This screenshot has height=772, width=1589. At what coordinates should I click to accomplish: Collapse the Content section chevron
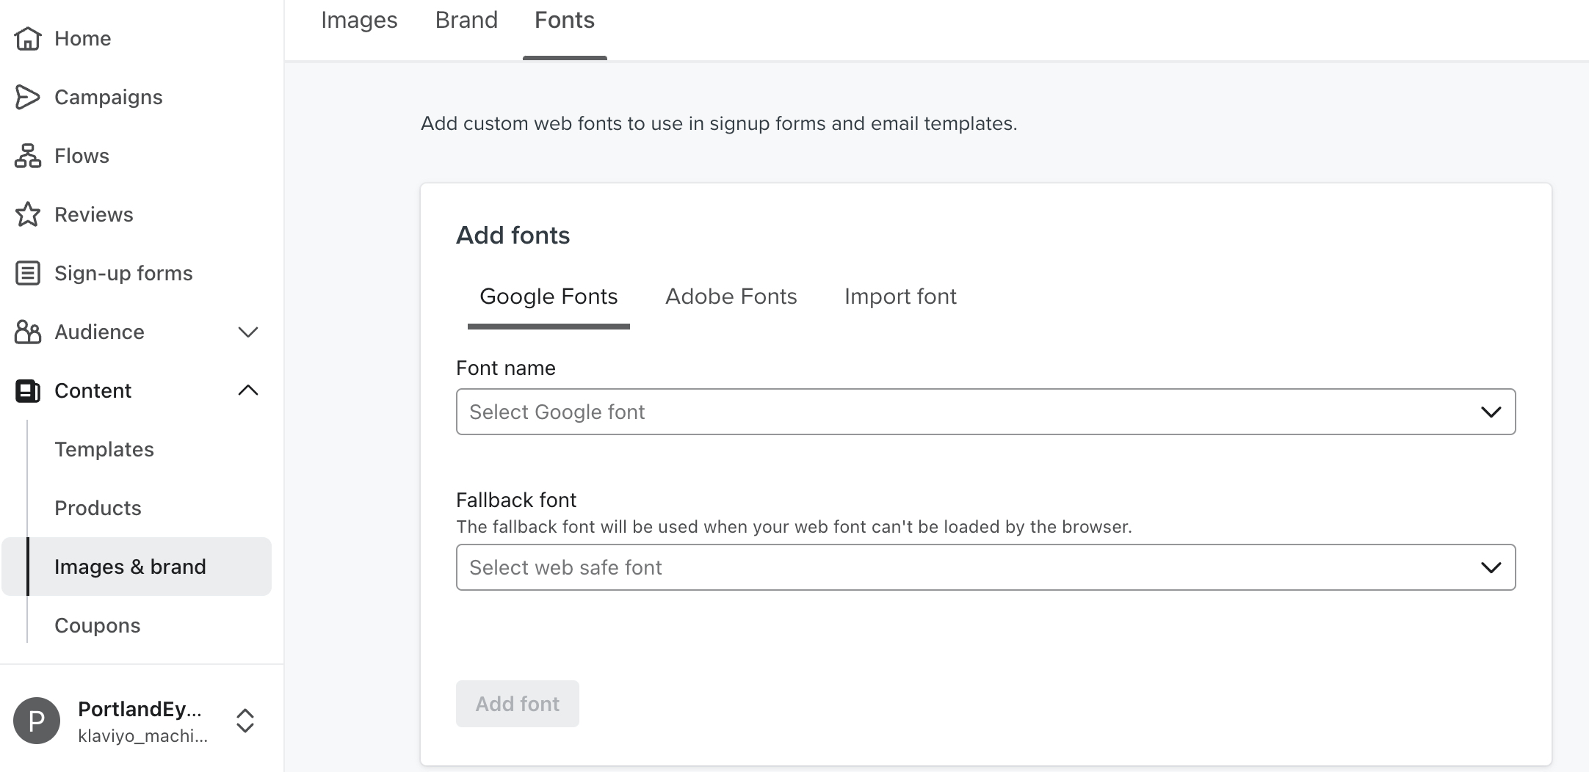248,390
